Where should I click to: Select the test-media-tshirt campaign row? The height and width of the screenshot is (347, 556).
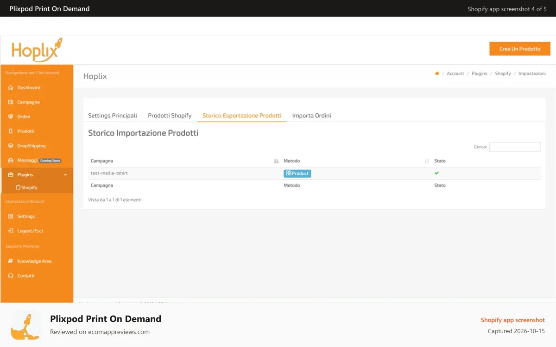point(314,173)
